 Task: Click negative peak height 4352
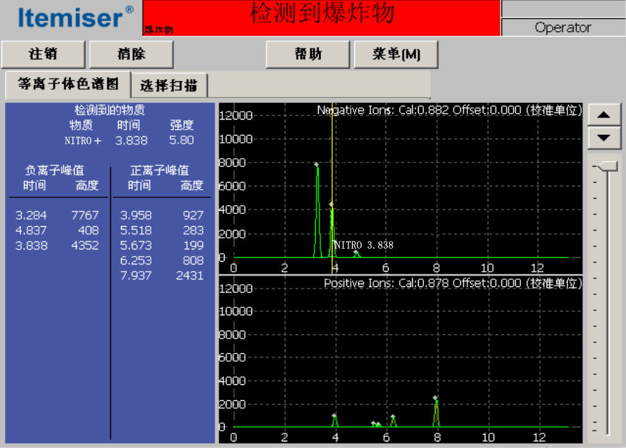85,246
